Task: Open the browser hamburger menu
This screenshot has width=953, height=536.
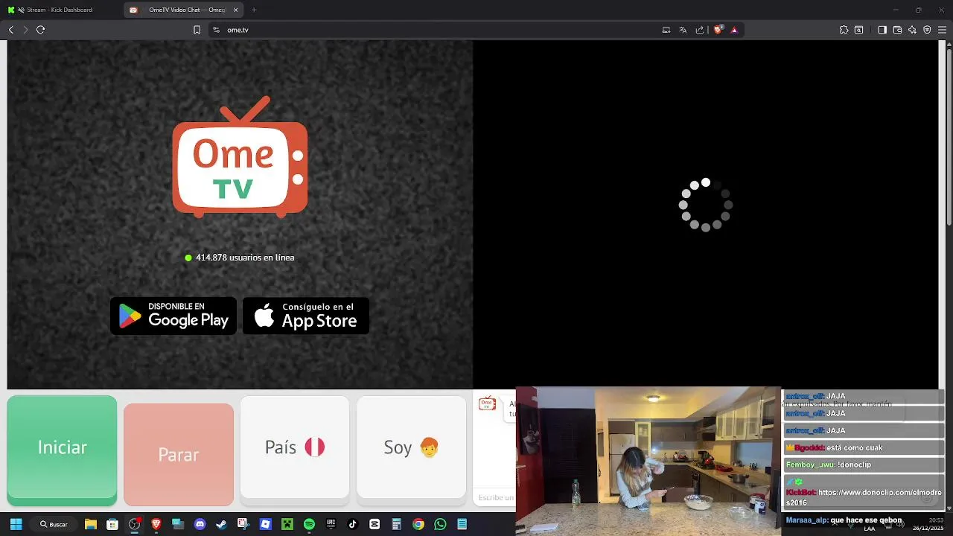Action: click(942, 30)
